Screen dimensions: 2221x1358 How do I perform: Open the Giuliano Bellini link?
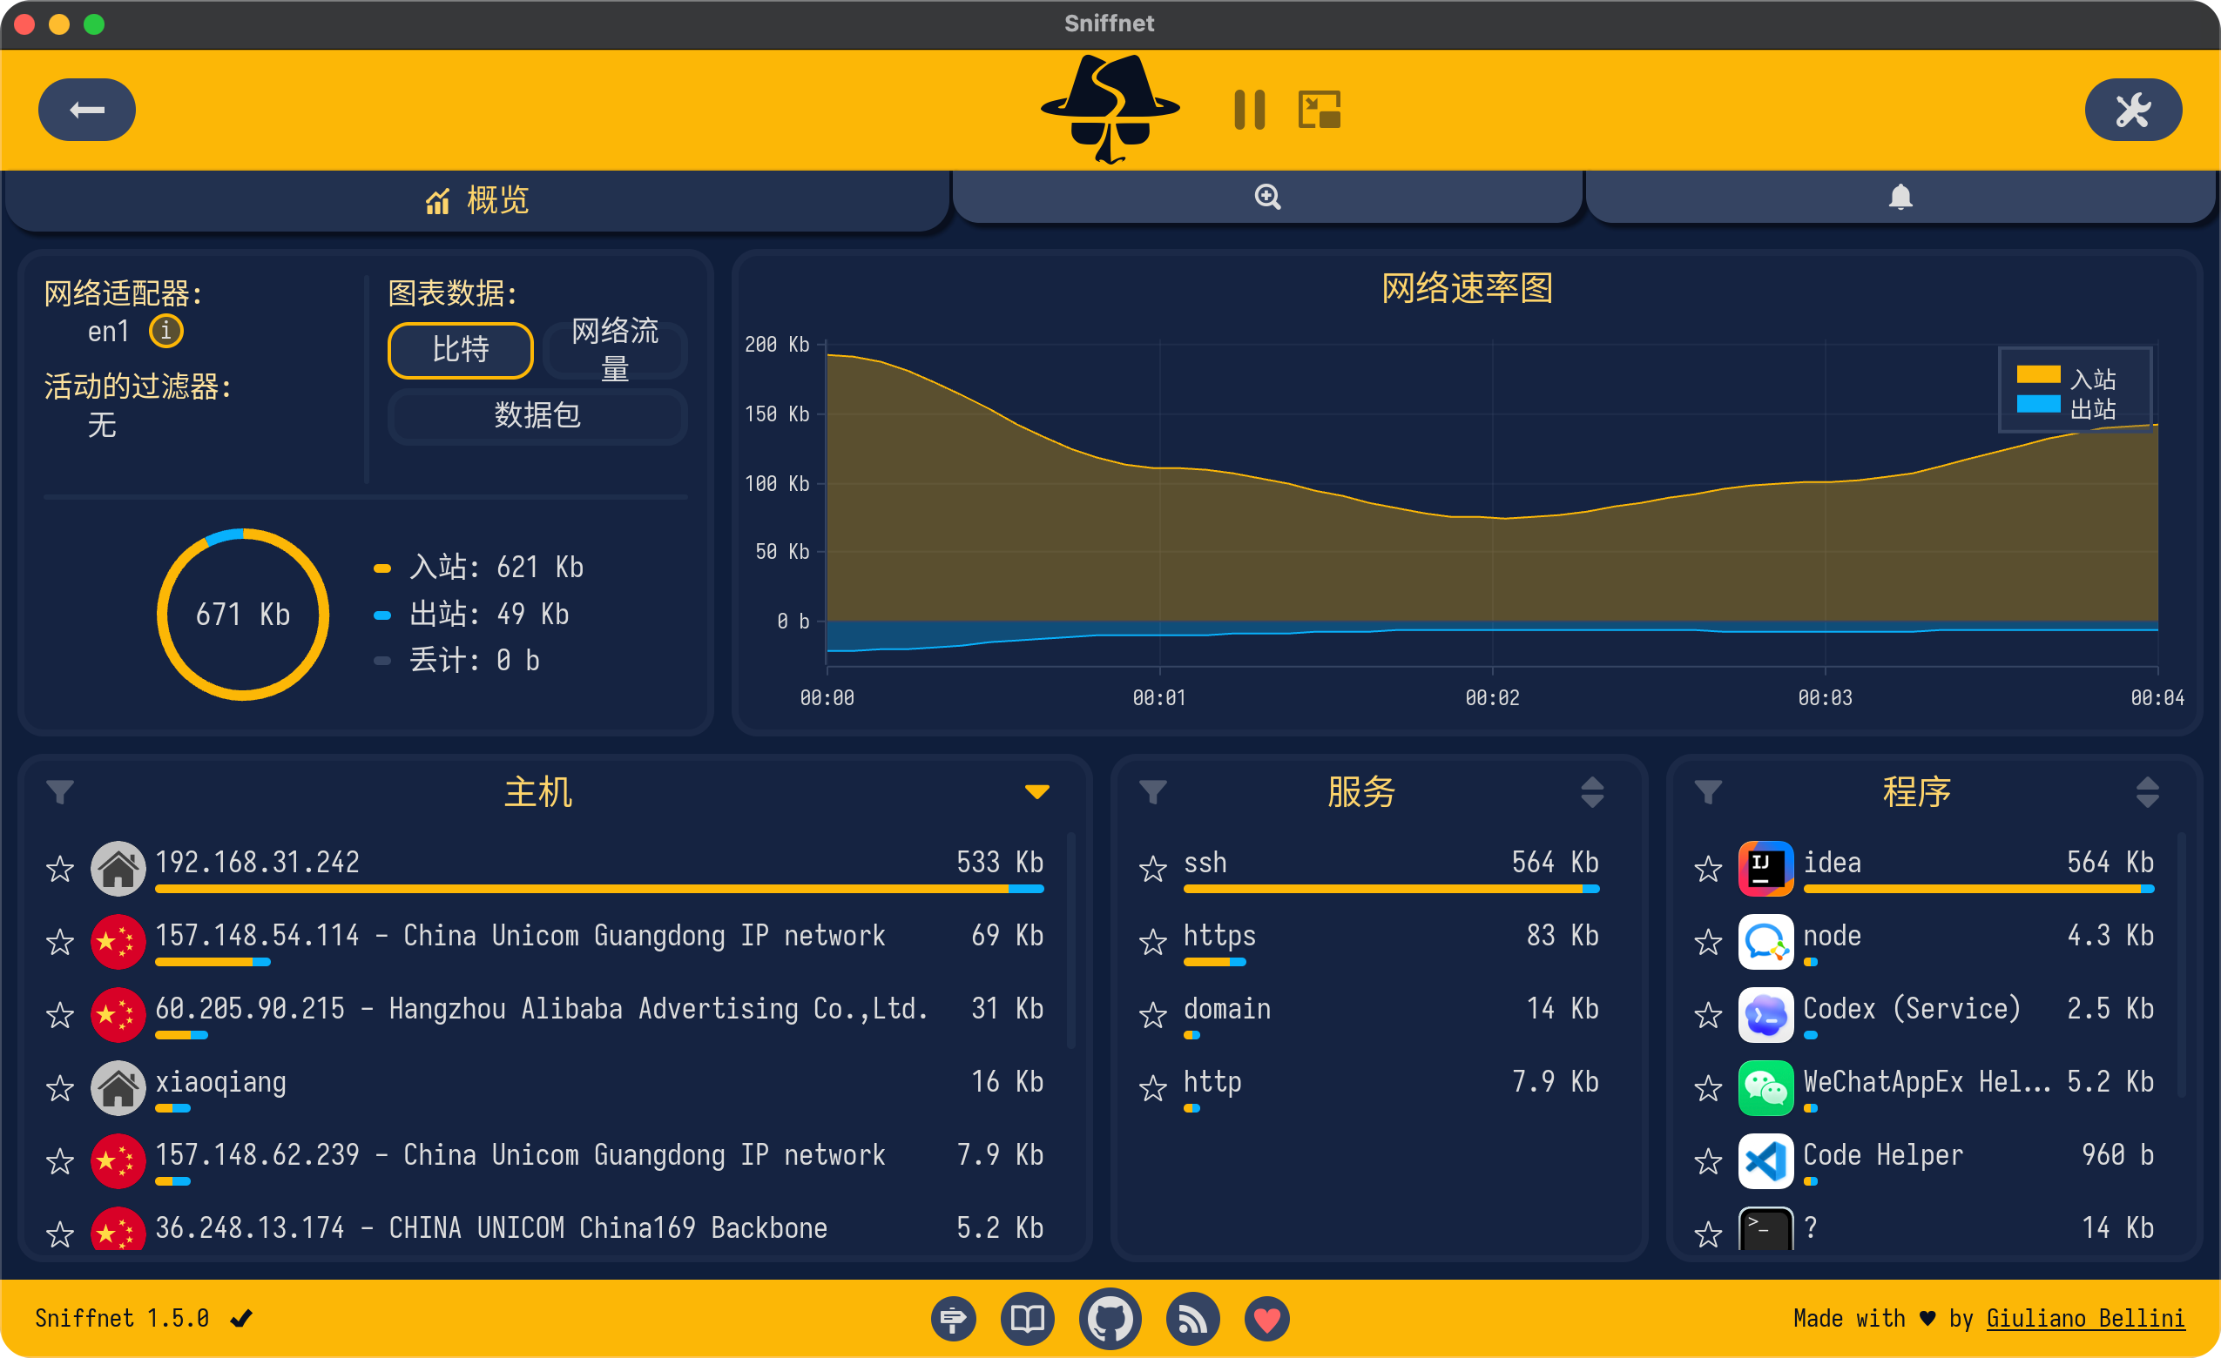tap(2085, 1318)
